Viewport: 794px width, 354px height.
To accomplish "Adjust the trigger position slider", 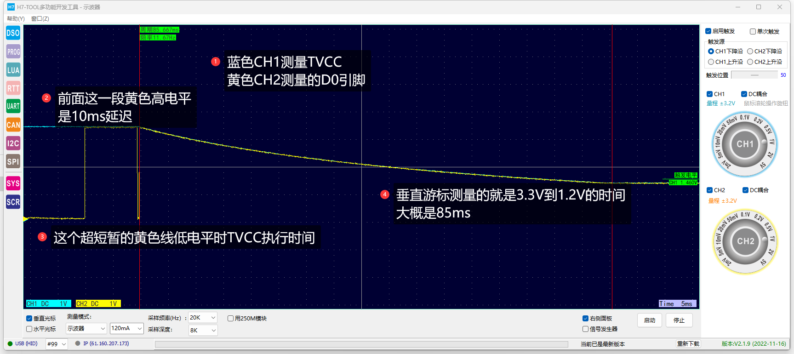I will [754, 75].
